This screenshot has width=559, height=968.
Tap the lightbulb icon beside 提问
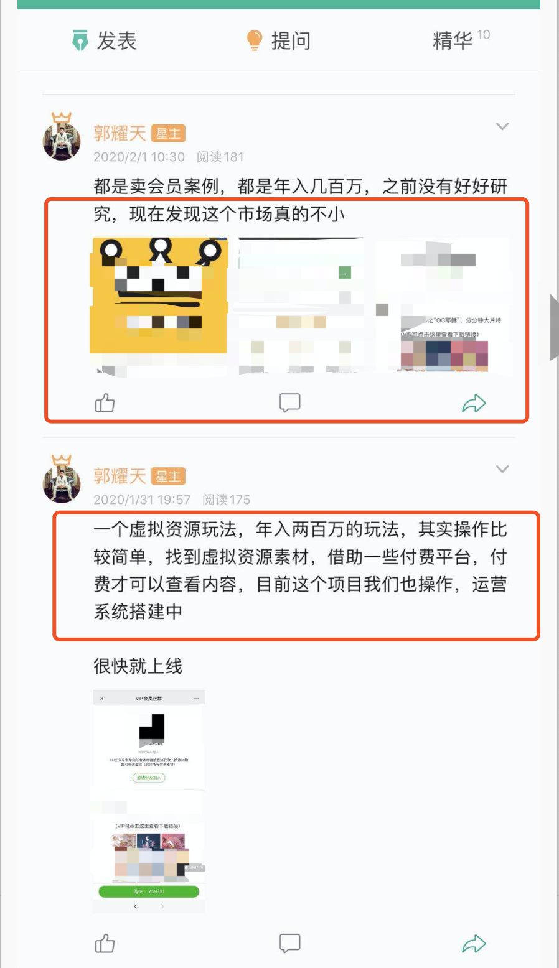tap(254, 40)
